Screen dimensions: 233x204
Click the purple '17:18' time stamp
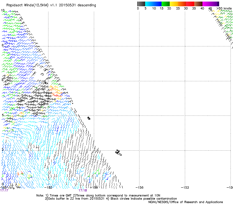[x=82, y=191]
